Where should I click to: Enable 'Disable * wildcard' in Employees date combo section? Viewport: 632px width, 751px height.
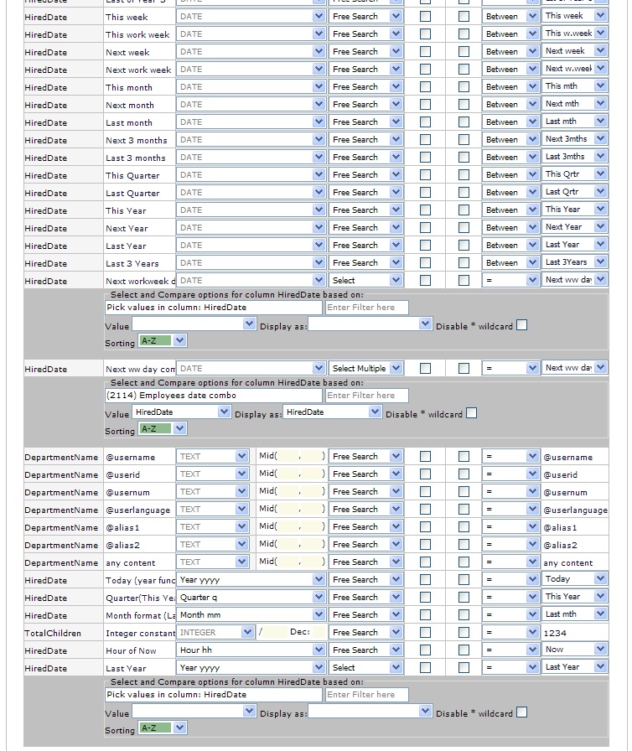pos(471,412)
